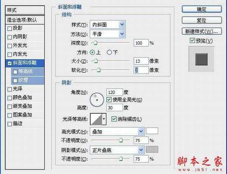
Task: Click the 光泽等高线 gloss contour thumbnail
Action: click(96, 120)
